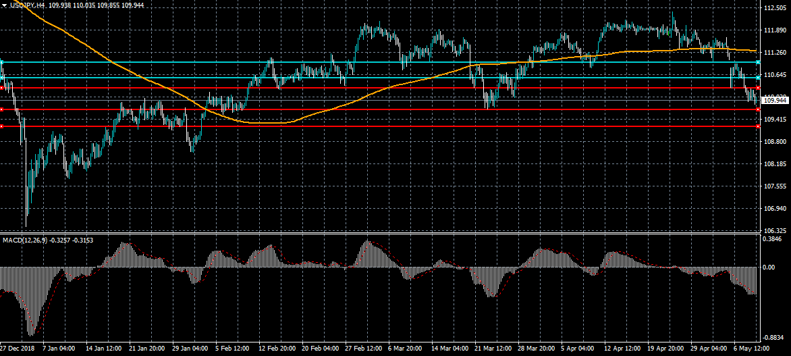
Task: Select the lowest red horizontal line
Action: [x=379, y=126]
